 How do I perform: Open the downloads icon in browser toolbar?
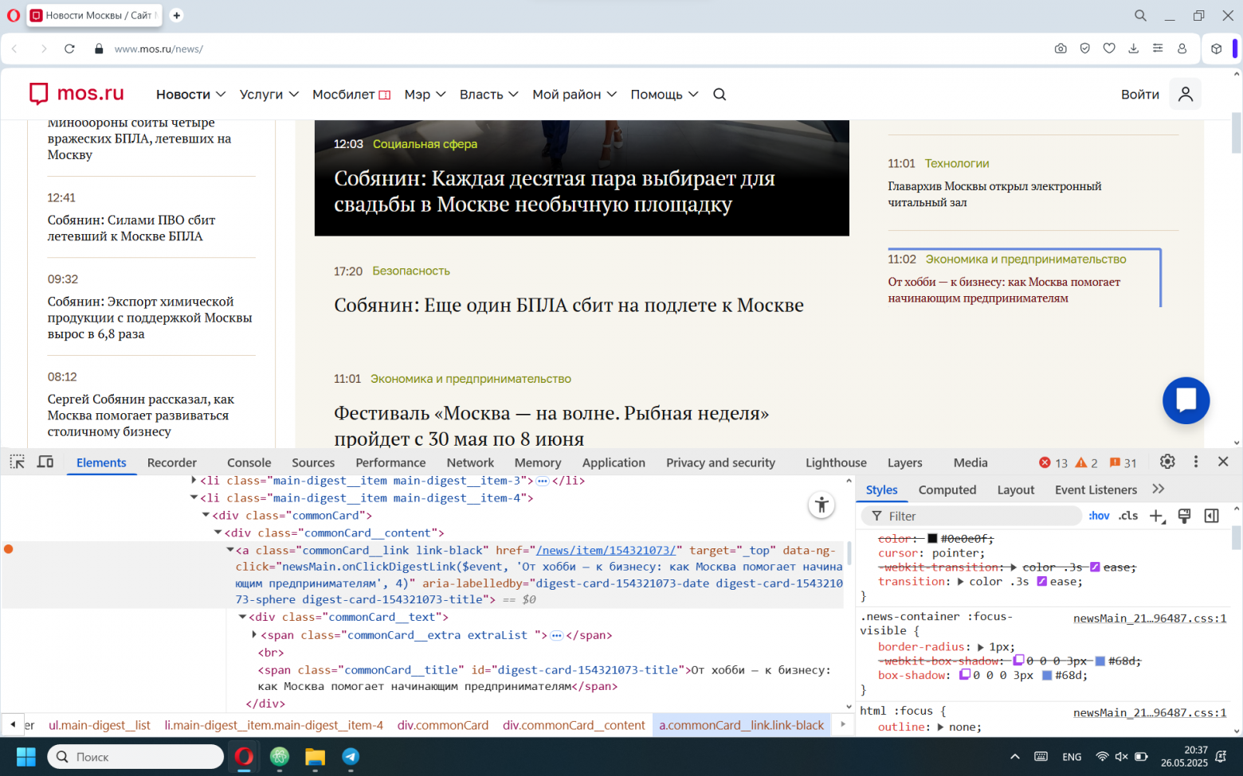coord(1133,49)
